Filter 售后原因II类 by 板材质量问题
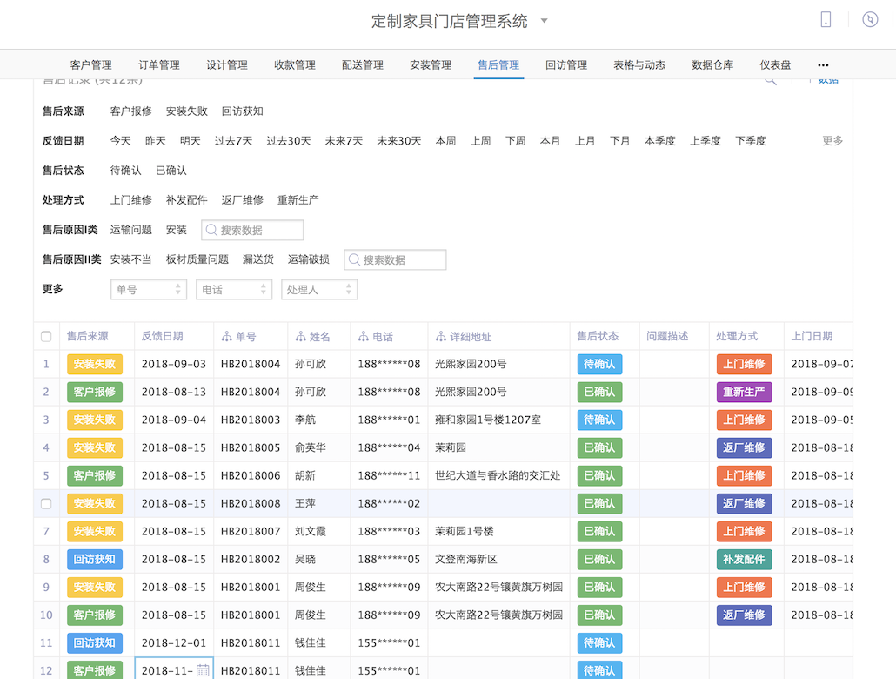896x679 pixels. (x=197, y=259)
